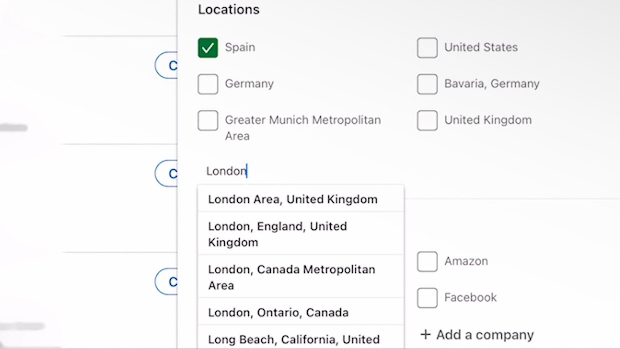This screenshot has width=620, height=349.
Task: Uncheck the Spain location checkbox
Action: point(208,48)
